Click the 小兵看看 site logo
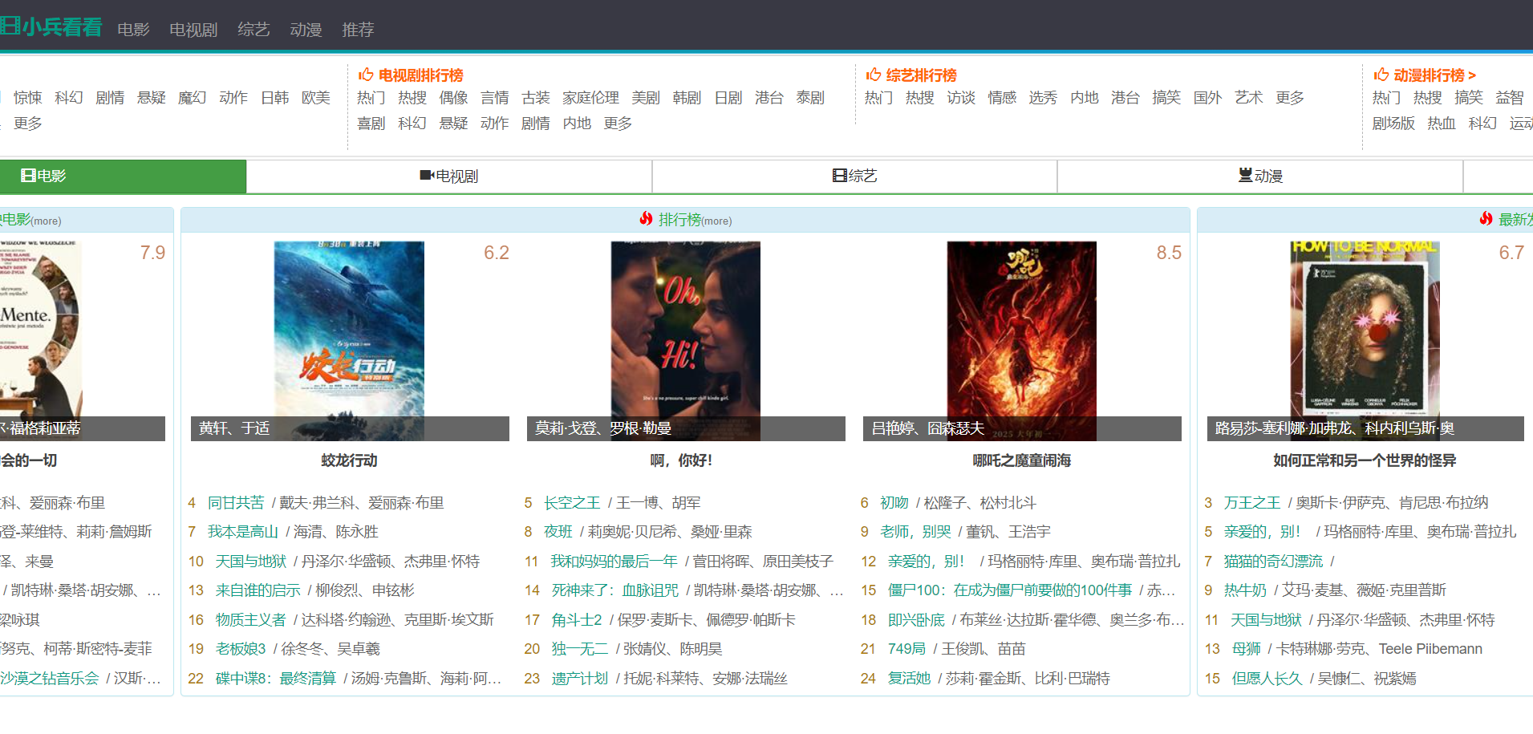This screenshot has height=734, width=1533. coord(51,27)
